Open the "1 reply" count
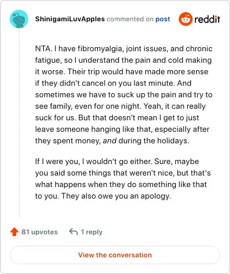This screenshot has width=230, height=274. pyautogui.click(x=91, y=232)
